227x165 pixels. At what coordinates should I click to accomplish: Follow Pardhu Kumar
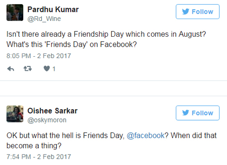click(197, 12)
